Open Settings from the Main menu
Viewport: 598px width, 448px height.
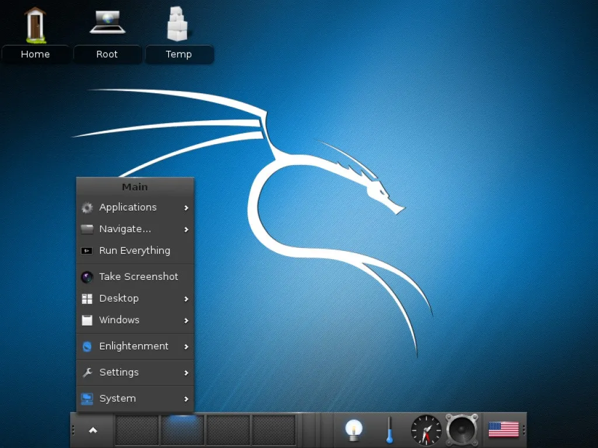pos(119,372)
